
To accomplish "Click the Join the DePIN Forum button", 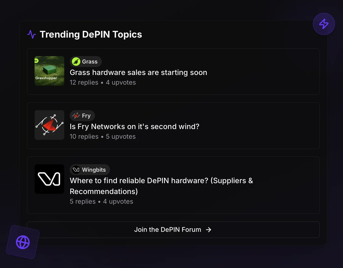I will (x=173, y=230).
